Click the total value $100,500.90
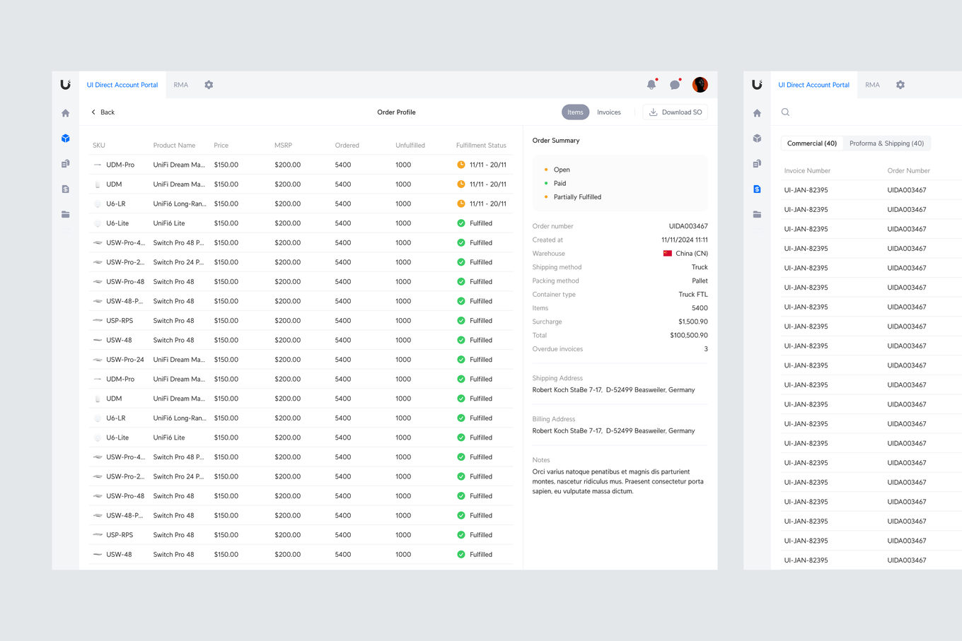Image resolution: width=962 pixels, height=641 pixels. [x=689, y=336]
